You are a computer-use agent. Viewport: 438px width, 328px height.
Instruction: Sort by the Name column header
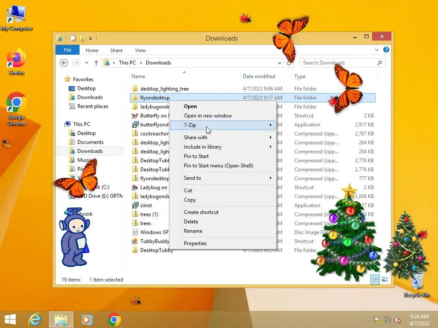[184, 76]
